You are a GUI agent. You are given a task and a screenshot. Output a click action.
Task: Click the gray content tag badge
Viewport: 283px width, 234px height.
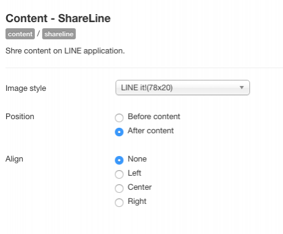pos(20,34)
